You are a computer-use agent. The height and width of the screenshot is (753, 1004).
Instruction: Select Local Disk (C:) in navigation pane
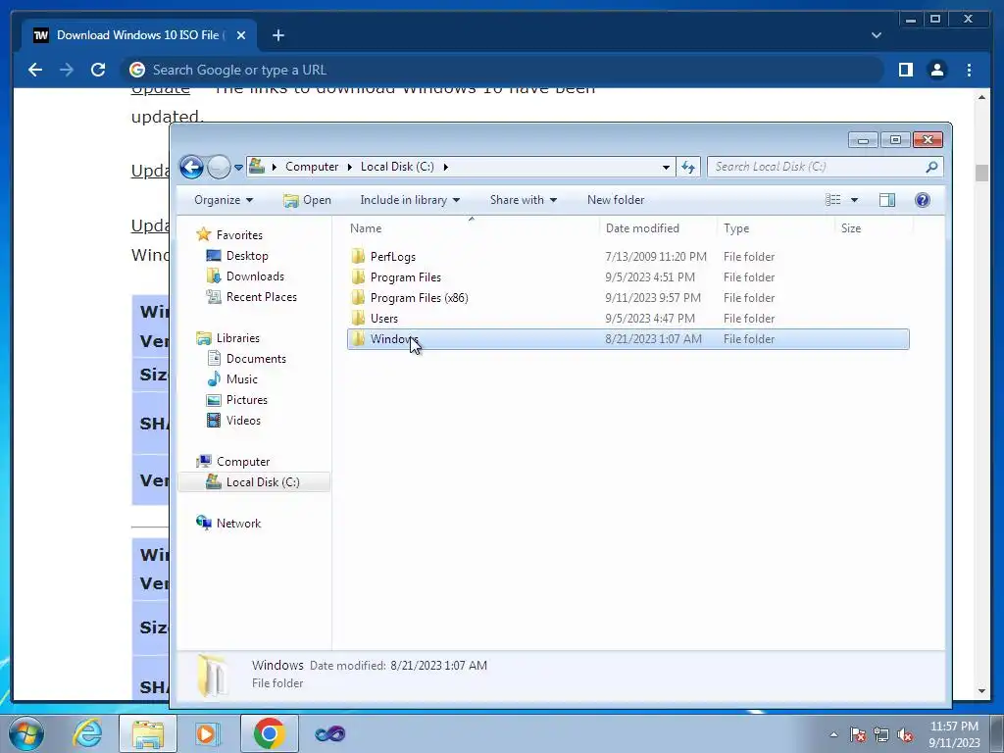pyautogui.click(x=254, y=482)
